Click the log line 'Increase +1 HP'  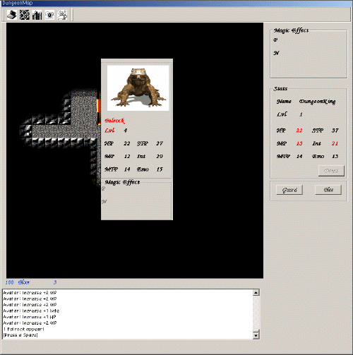[30, 317]
